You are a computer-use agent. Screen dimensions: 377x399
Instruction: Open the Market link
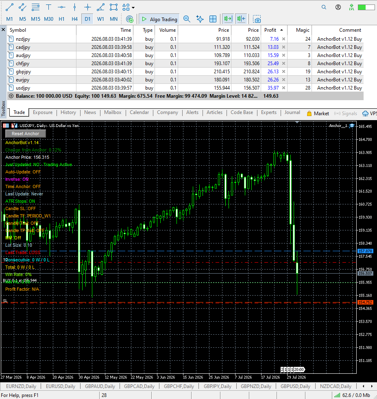(318, 114)
